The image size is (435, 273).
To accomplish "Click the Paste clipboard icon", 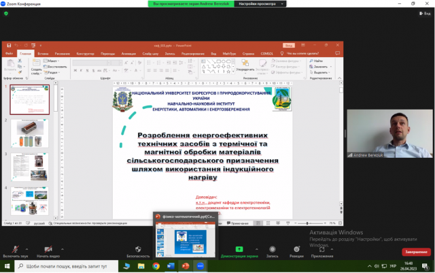I will point(10,63).
